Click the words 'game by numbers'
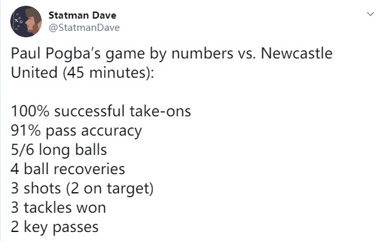 pos(169,54)
